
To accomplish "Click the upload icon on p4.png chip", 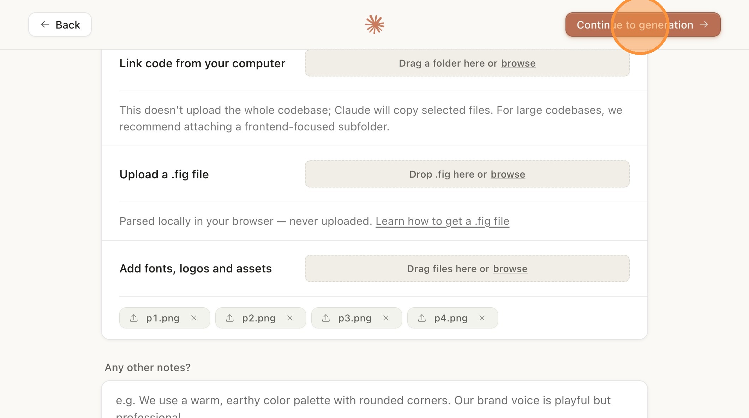I will 422,318.
